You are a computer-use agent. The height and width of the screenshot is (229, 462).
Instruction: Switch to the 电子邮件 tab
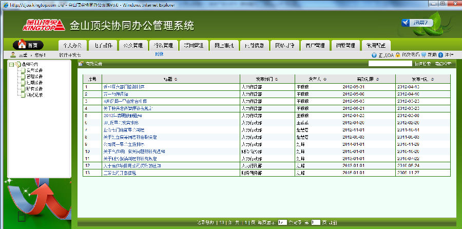103,45
